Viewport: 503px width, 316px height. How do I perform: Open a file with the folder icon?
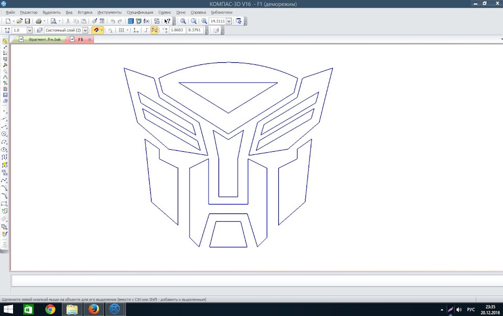click(19, 21)
